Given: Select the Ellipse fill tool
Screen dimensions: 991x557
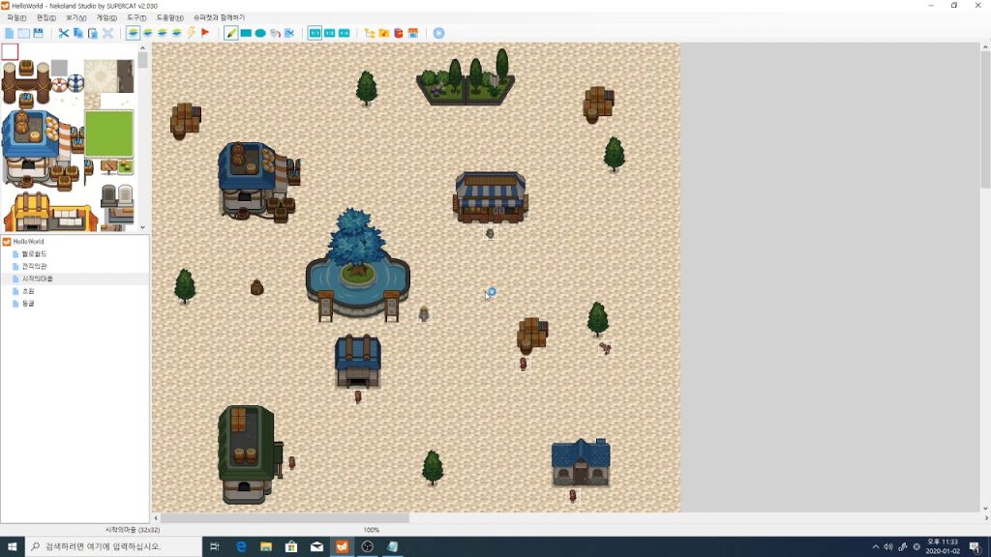Looking at the screenshot, I should (x=260, y=33).
